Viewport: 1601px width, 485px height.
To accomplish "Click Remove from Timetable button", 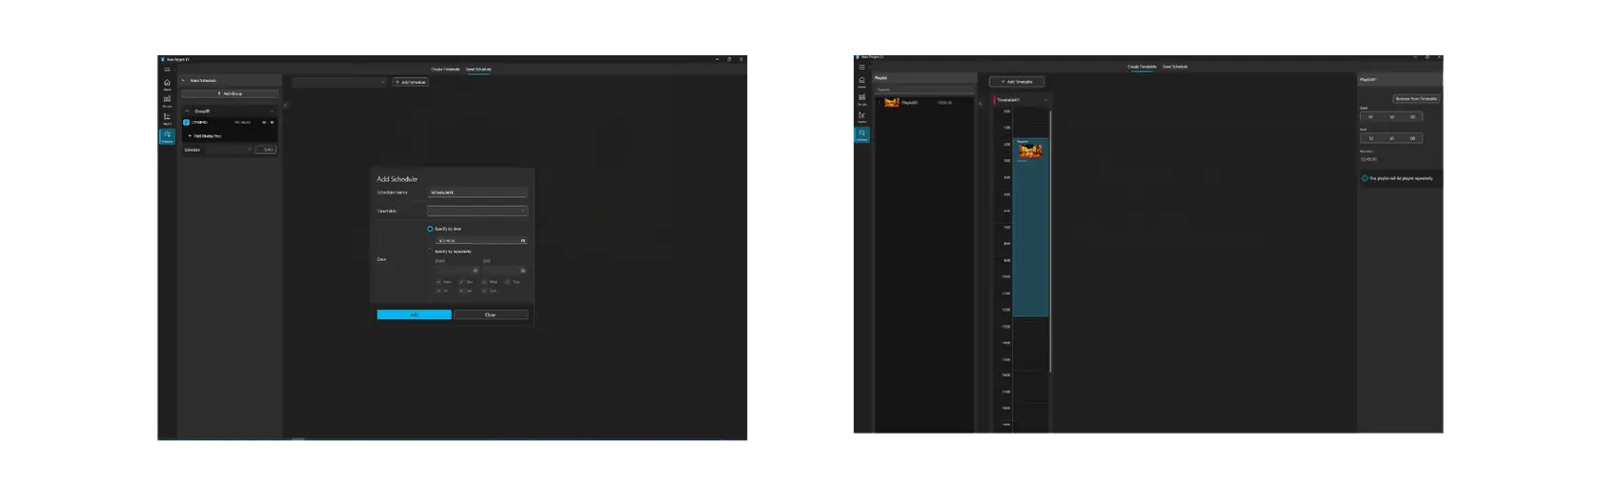I will coord(1416,99).
